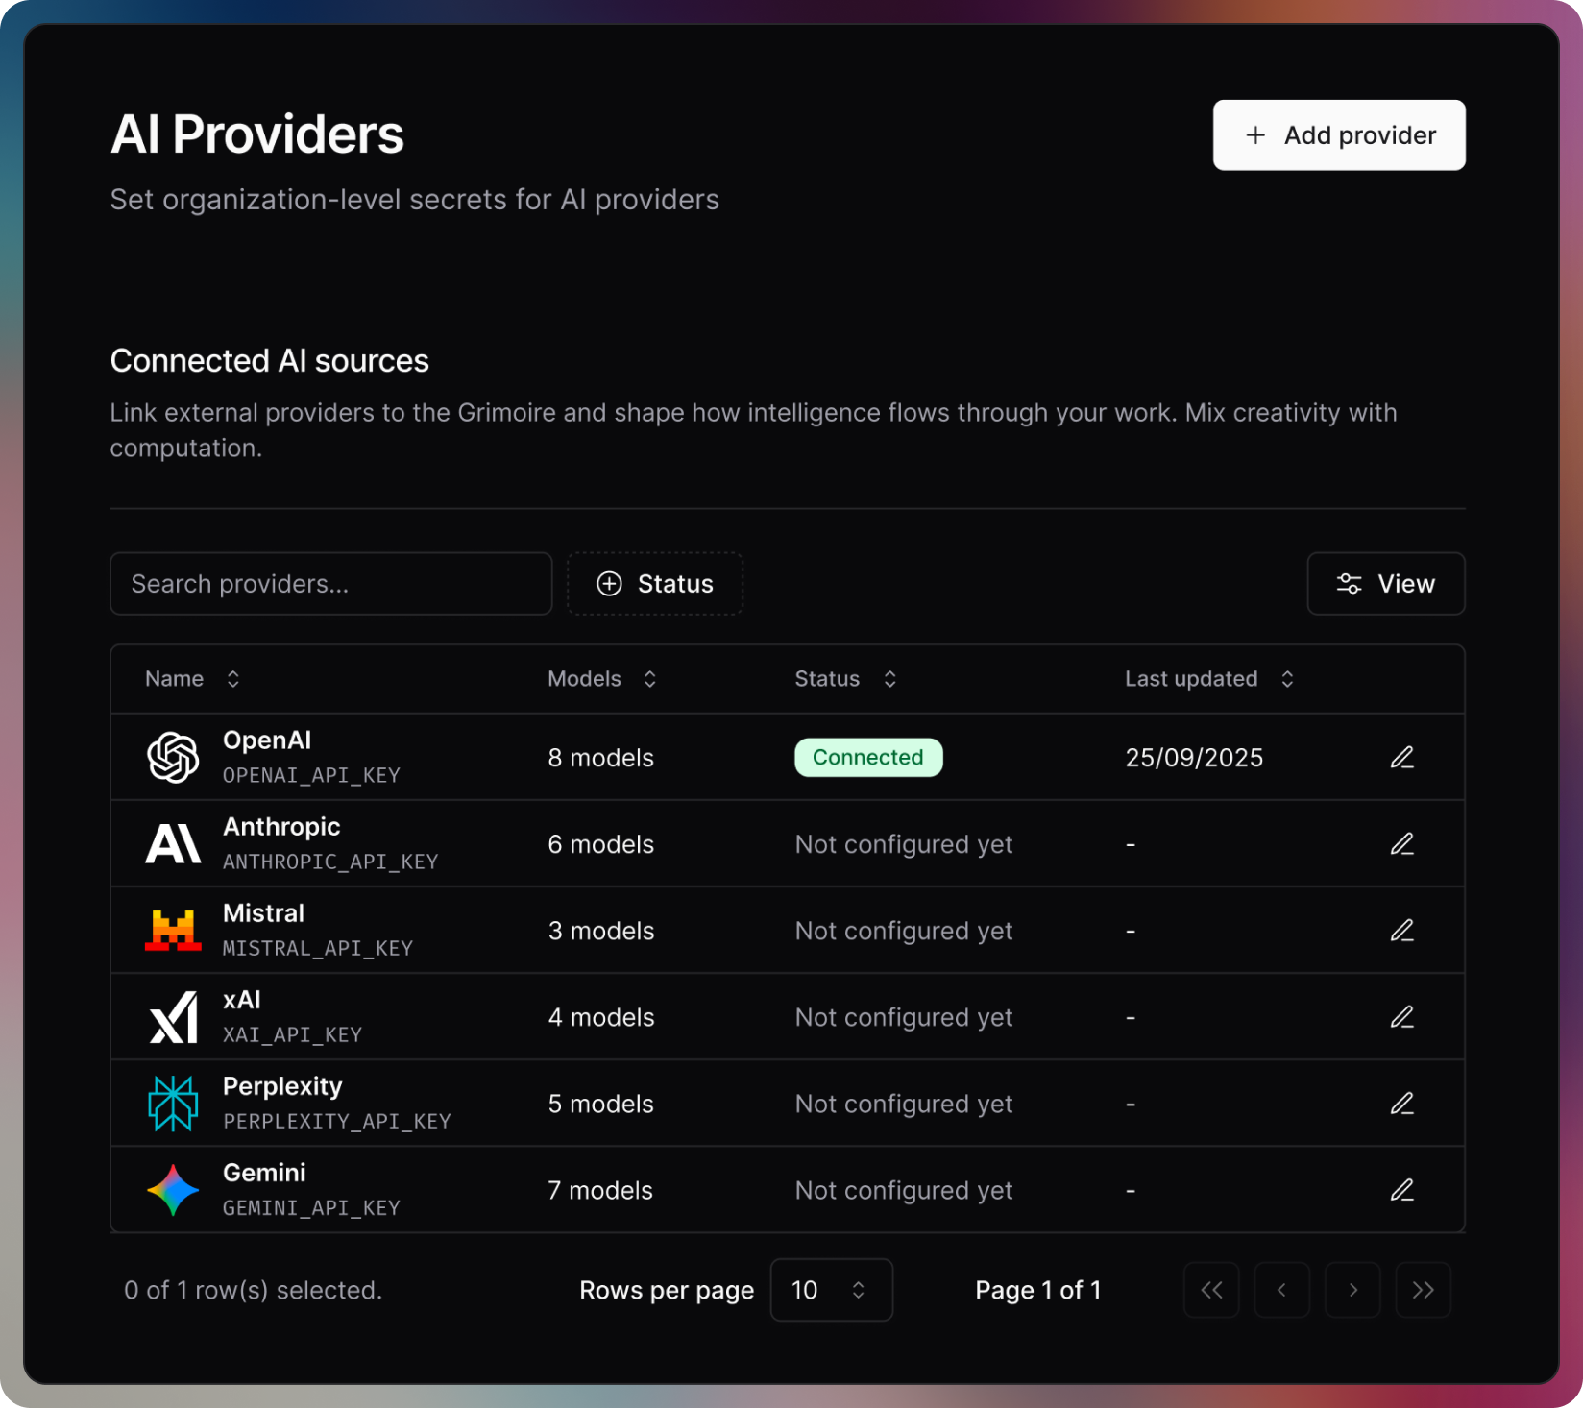Click the OpenAI provider logo
Viewport: 1583px width, 1408px height.
click(x=173, y=757)
